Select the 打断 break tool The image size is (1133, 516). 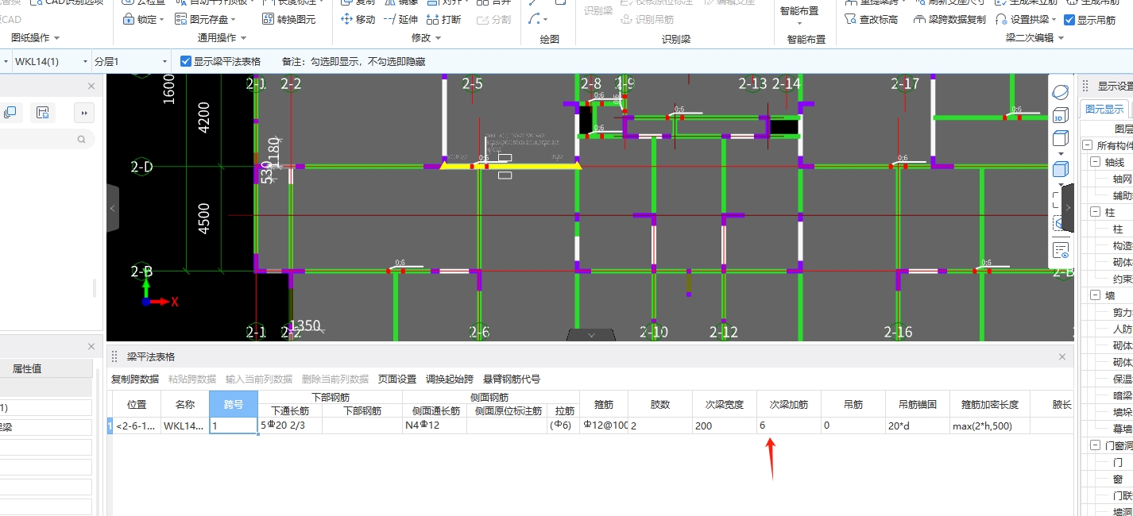click(444, 19)
